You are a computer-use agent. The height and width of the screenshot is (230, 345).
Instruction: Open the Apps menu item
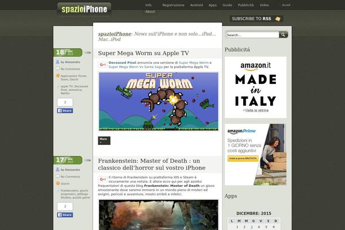pos(213,5)
